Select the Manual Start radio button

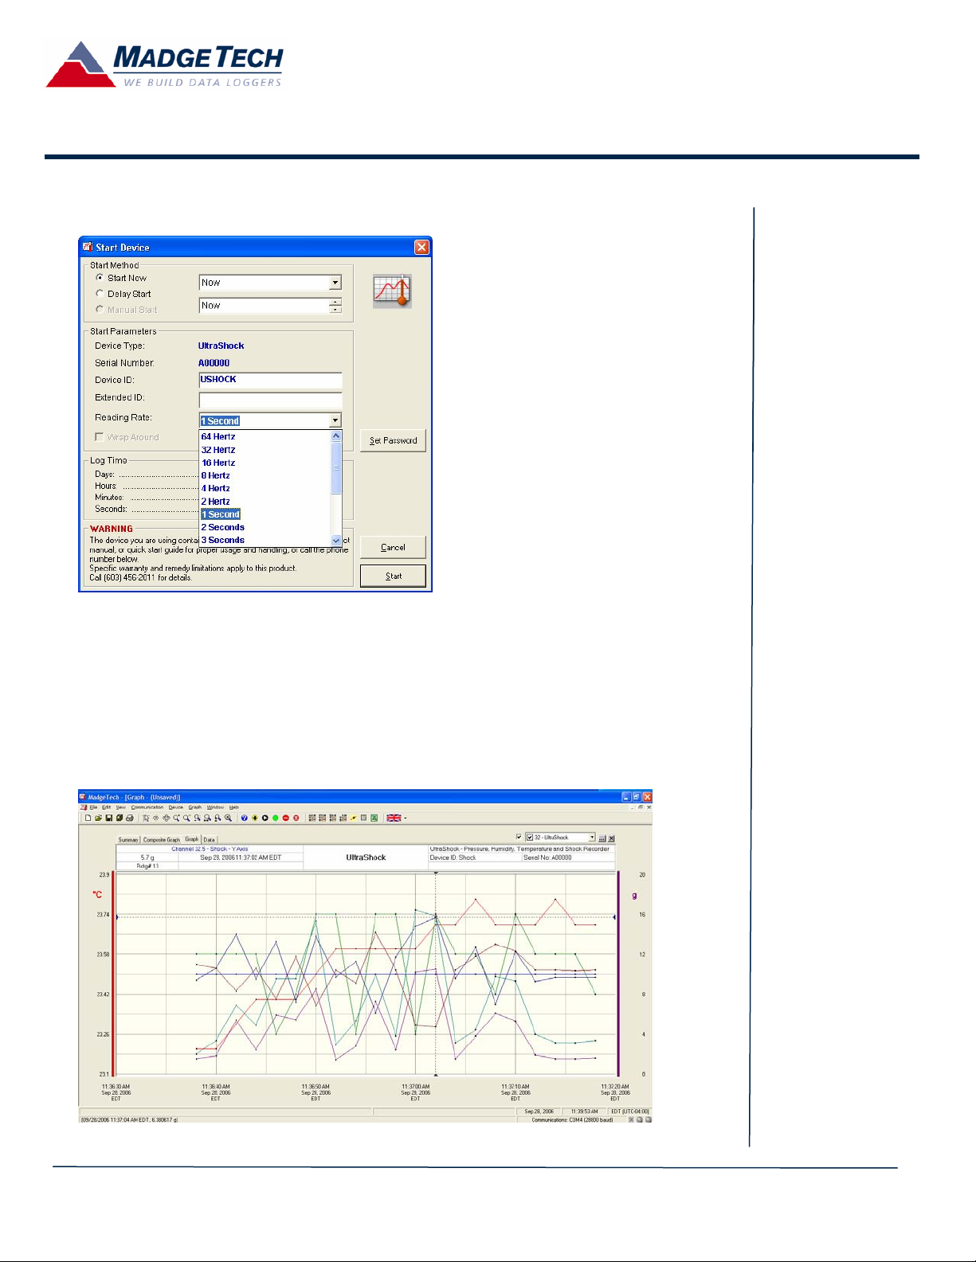100,309
